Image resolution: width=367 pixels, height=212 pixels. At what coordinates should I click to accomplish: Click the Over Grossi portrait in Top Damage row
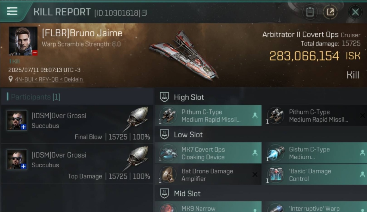17,160
